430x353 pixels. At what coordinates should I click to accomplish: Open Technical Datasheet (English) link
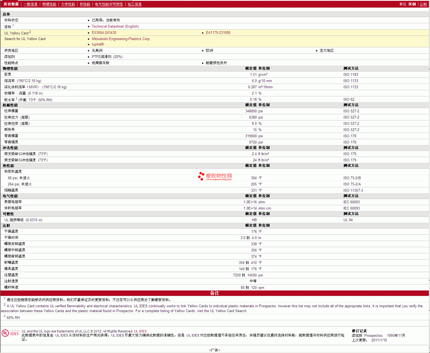point(115,27)
